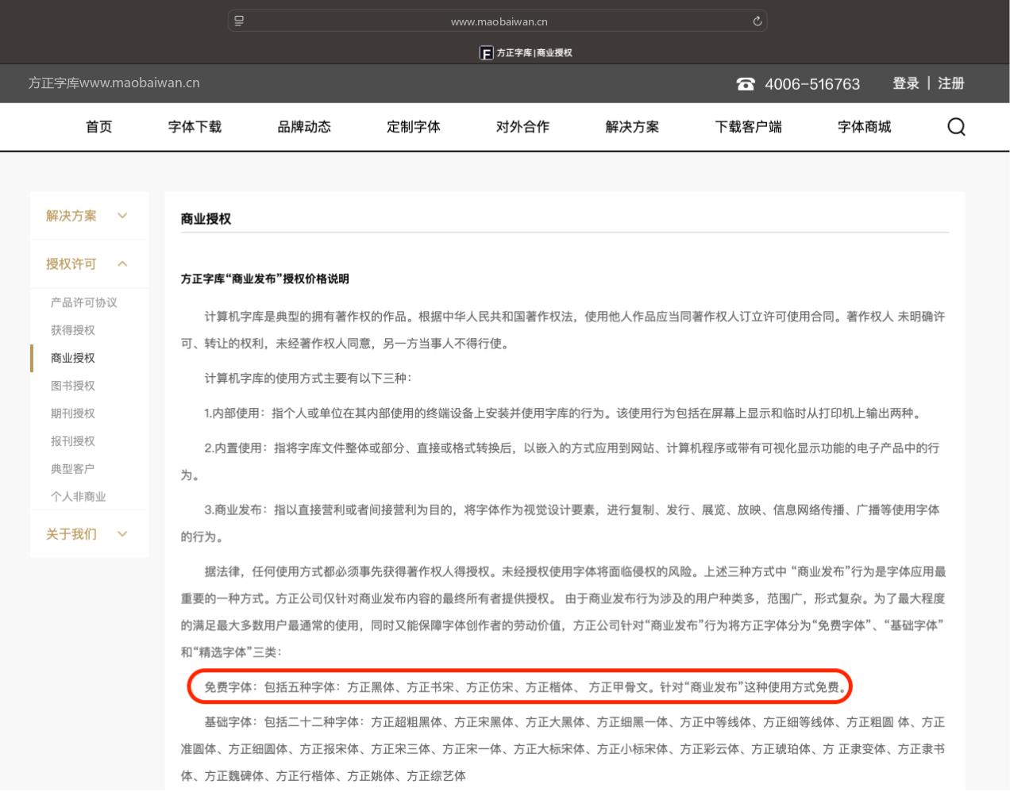Expand the 解决方案 sidebar chevron
The height and width of the screenshot is (792, 1010).
pyautogui.click(x=122, y=216)
